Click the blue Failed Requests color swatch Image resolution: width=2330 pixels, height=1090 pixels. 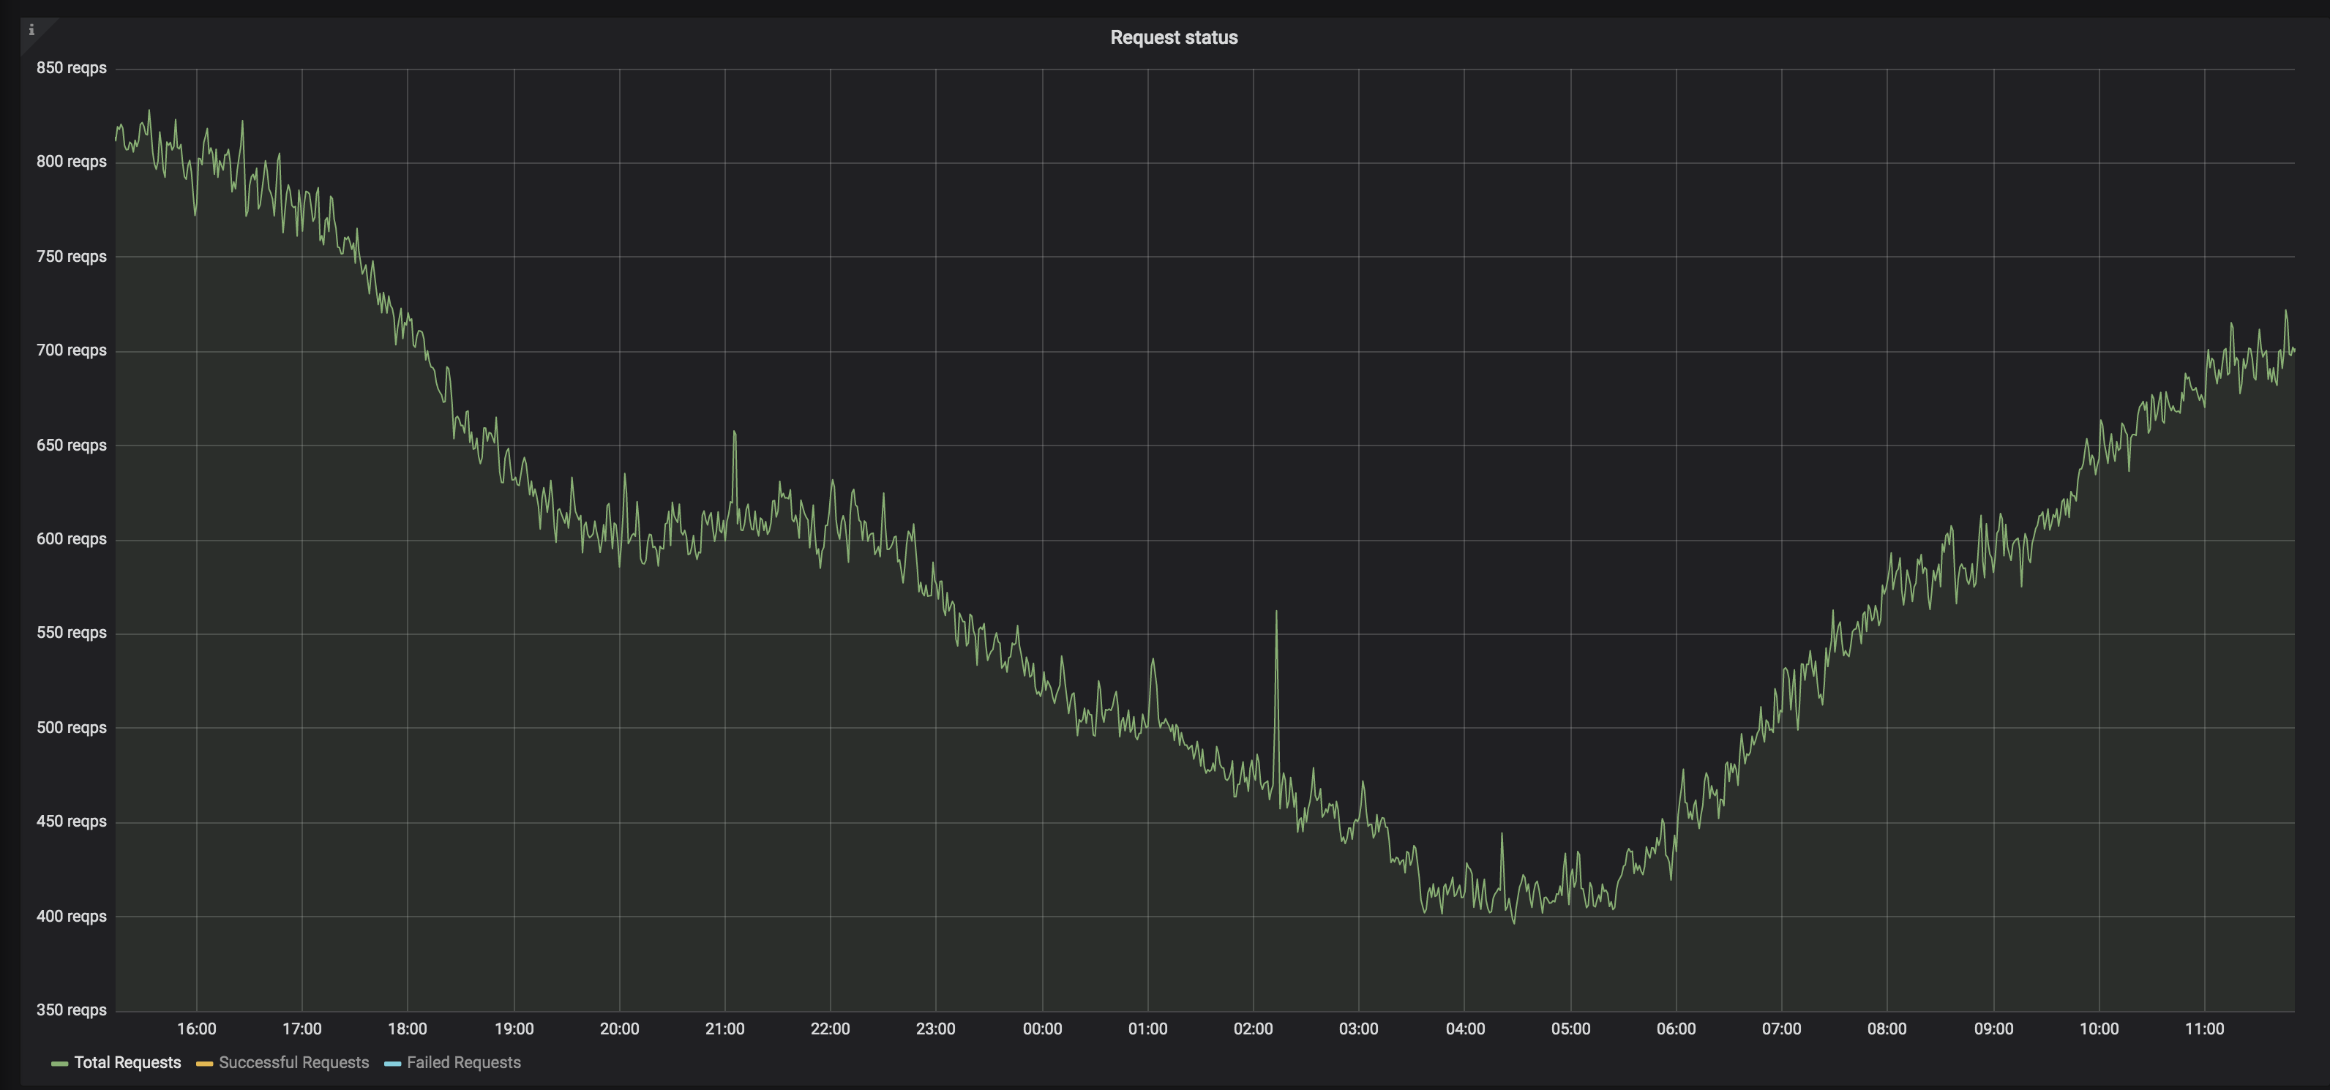[392, 1063]
